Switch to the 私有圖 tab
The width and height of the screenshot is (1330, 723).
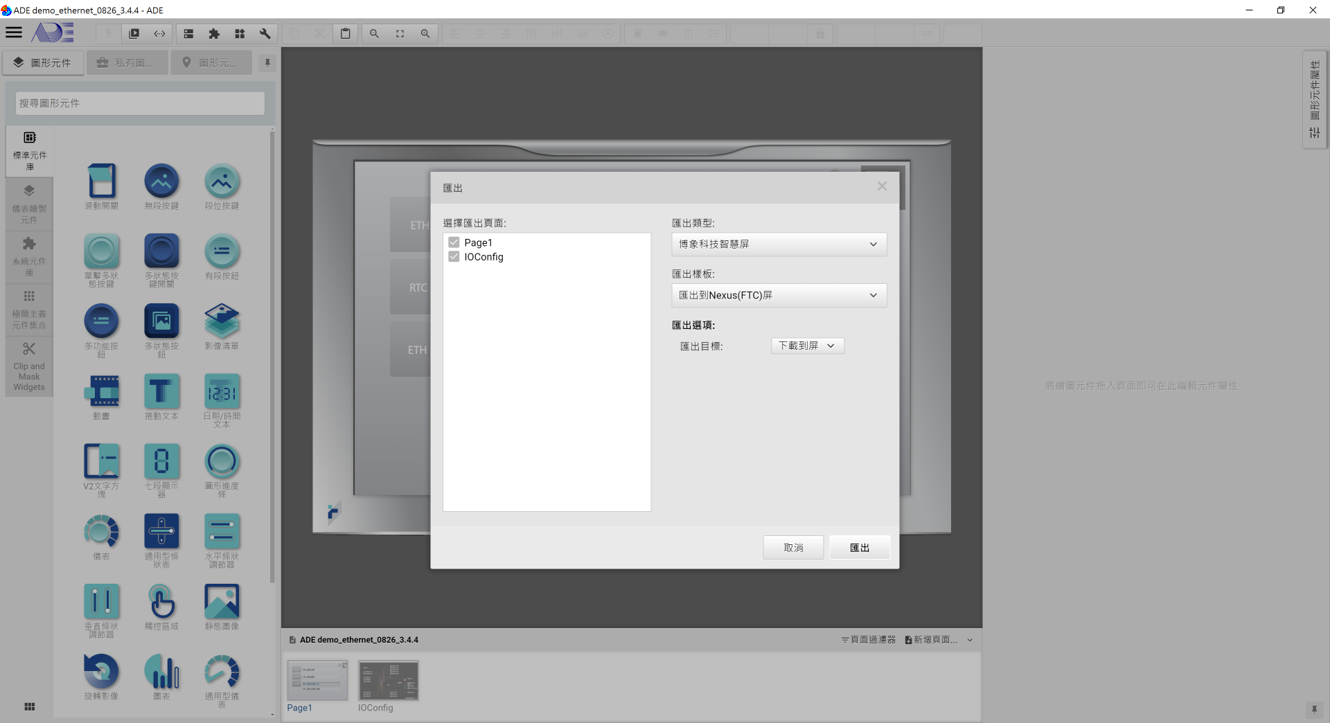[x=127, y=63]
